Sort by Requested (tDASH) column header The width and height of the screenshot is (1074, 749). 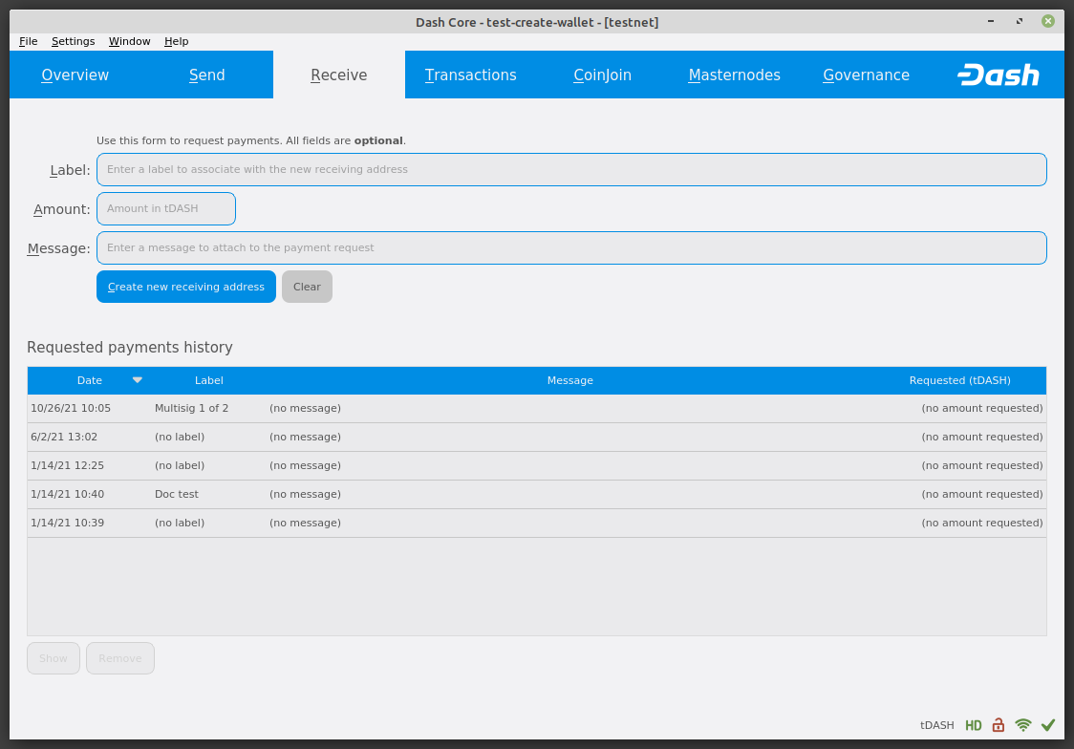pyautogui.click(x=959, y=380)
